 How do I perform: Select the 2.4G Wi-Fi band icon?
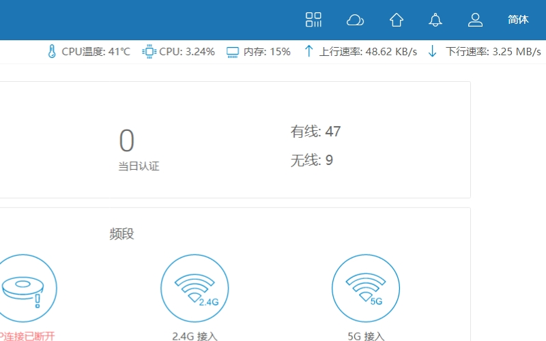pos(195,288)
